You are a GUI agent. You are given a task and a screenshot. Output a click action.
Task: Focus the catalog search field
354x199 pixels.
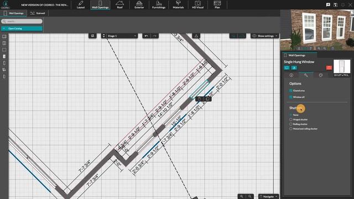22,21
